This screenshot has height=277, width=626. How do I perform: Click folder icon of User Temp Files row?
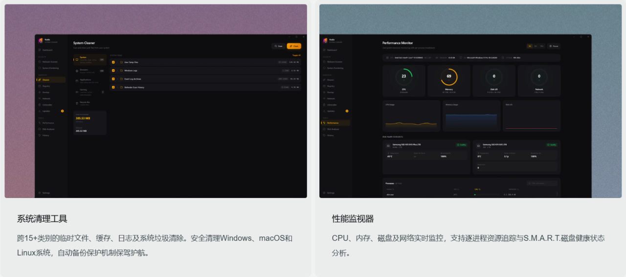(121, 62)
